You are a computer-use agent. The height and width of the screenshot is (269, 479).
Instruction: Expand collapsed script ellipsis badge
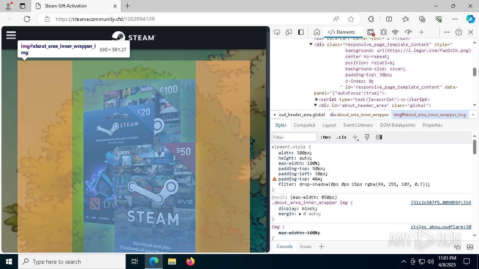tap(403, 99)
